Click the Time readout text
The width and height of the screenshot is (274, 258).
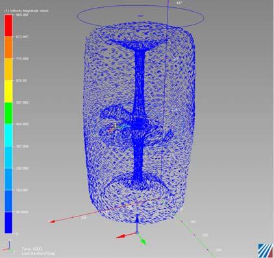32,249
